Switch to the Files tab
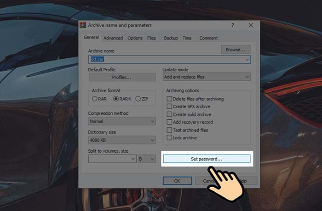Image resolution: width=322 pixels, height=211 pixels. pos(151,38)
